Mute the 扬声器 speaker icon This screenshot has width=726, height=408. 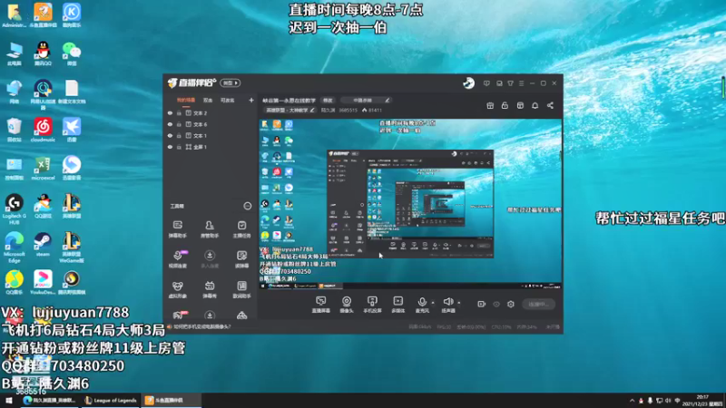[447, 302]
